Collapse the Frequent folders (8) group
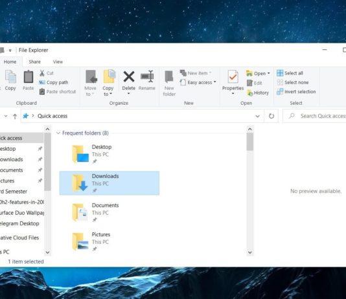The image size is (346, 299). 58,133
